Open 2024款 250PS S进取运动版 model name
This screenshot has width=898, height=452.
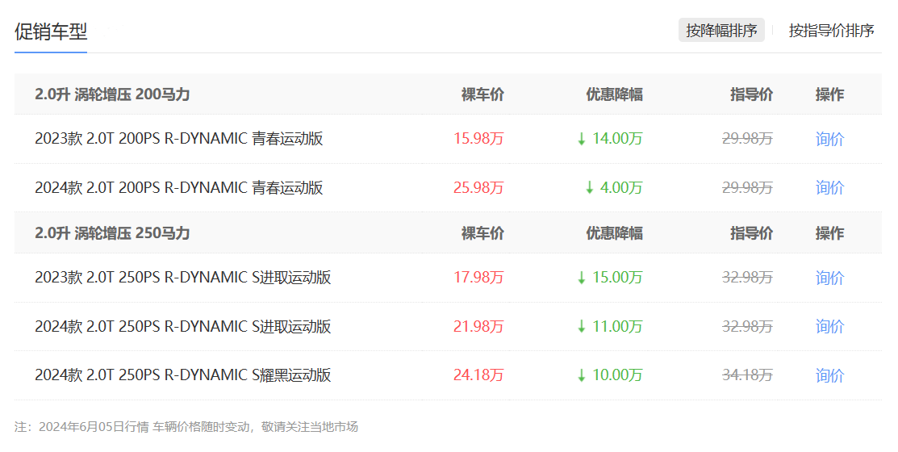click(x=182, y=327)
